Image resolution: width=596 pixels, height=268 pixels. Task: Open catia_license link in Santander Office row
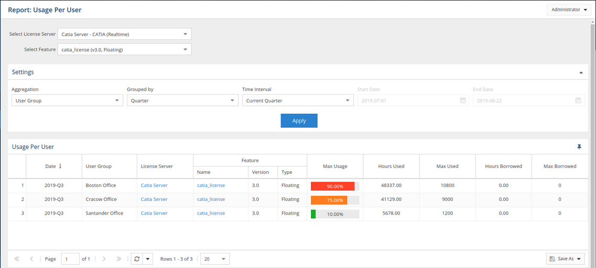211,214
